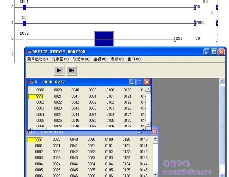Screen dimensions: 229x177
Task: Open the 菜单起动(S) menu
Action: [x=37, y=59]
